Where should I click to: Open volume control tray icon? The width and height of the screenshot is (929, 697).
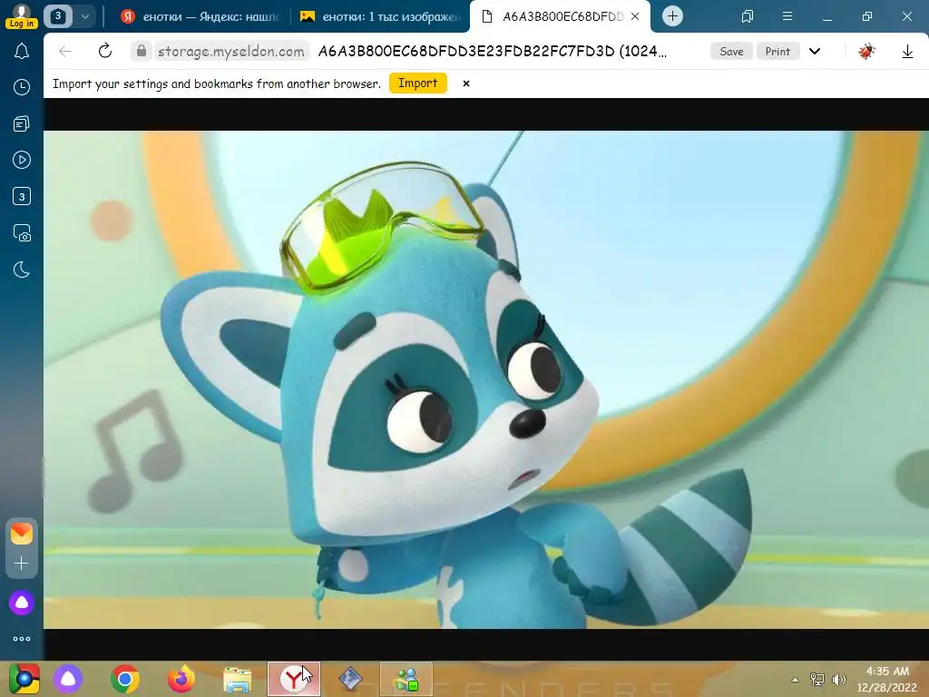click(x=839, y=679)
